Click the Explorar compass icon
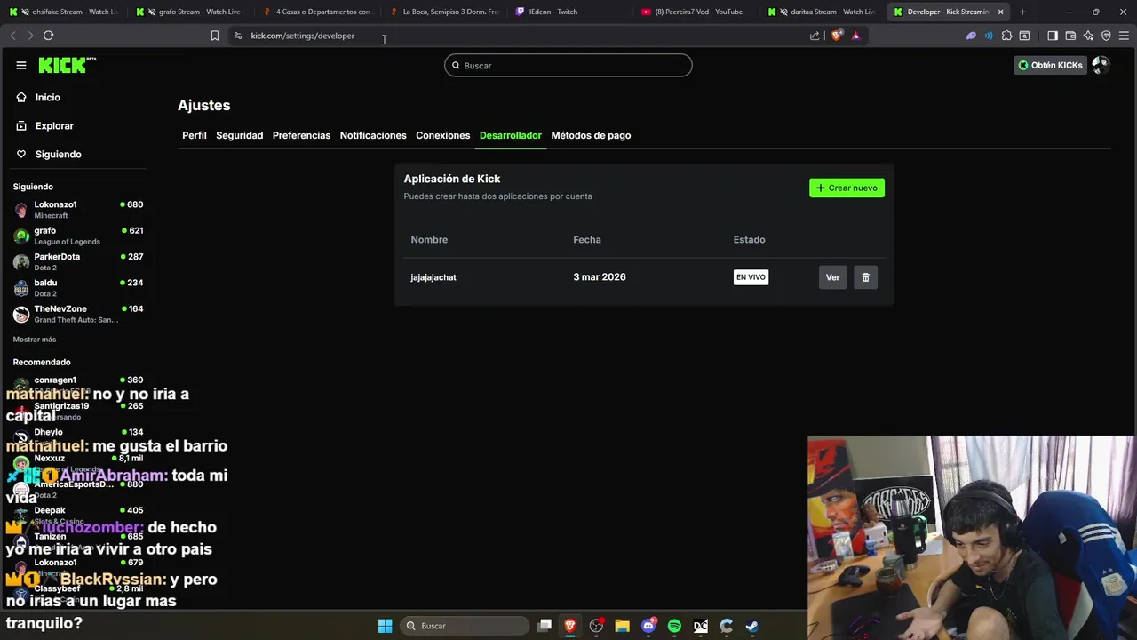 tap(21, 125)
